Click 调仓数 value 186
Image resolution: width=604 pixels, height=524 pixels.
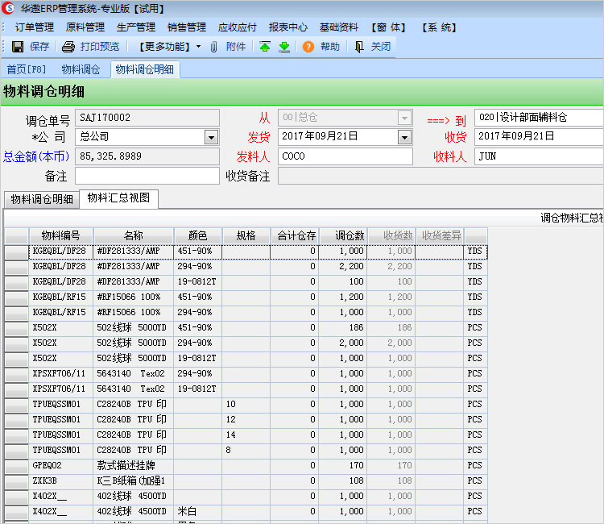[343, 328]
